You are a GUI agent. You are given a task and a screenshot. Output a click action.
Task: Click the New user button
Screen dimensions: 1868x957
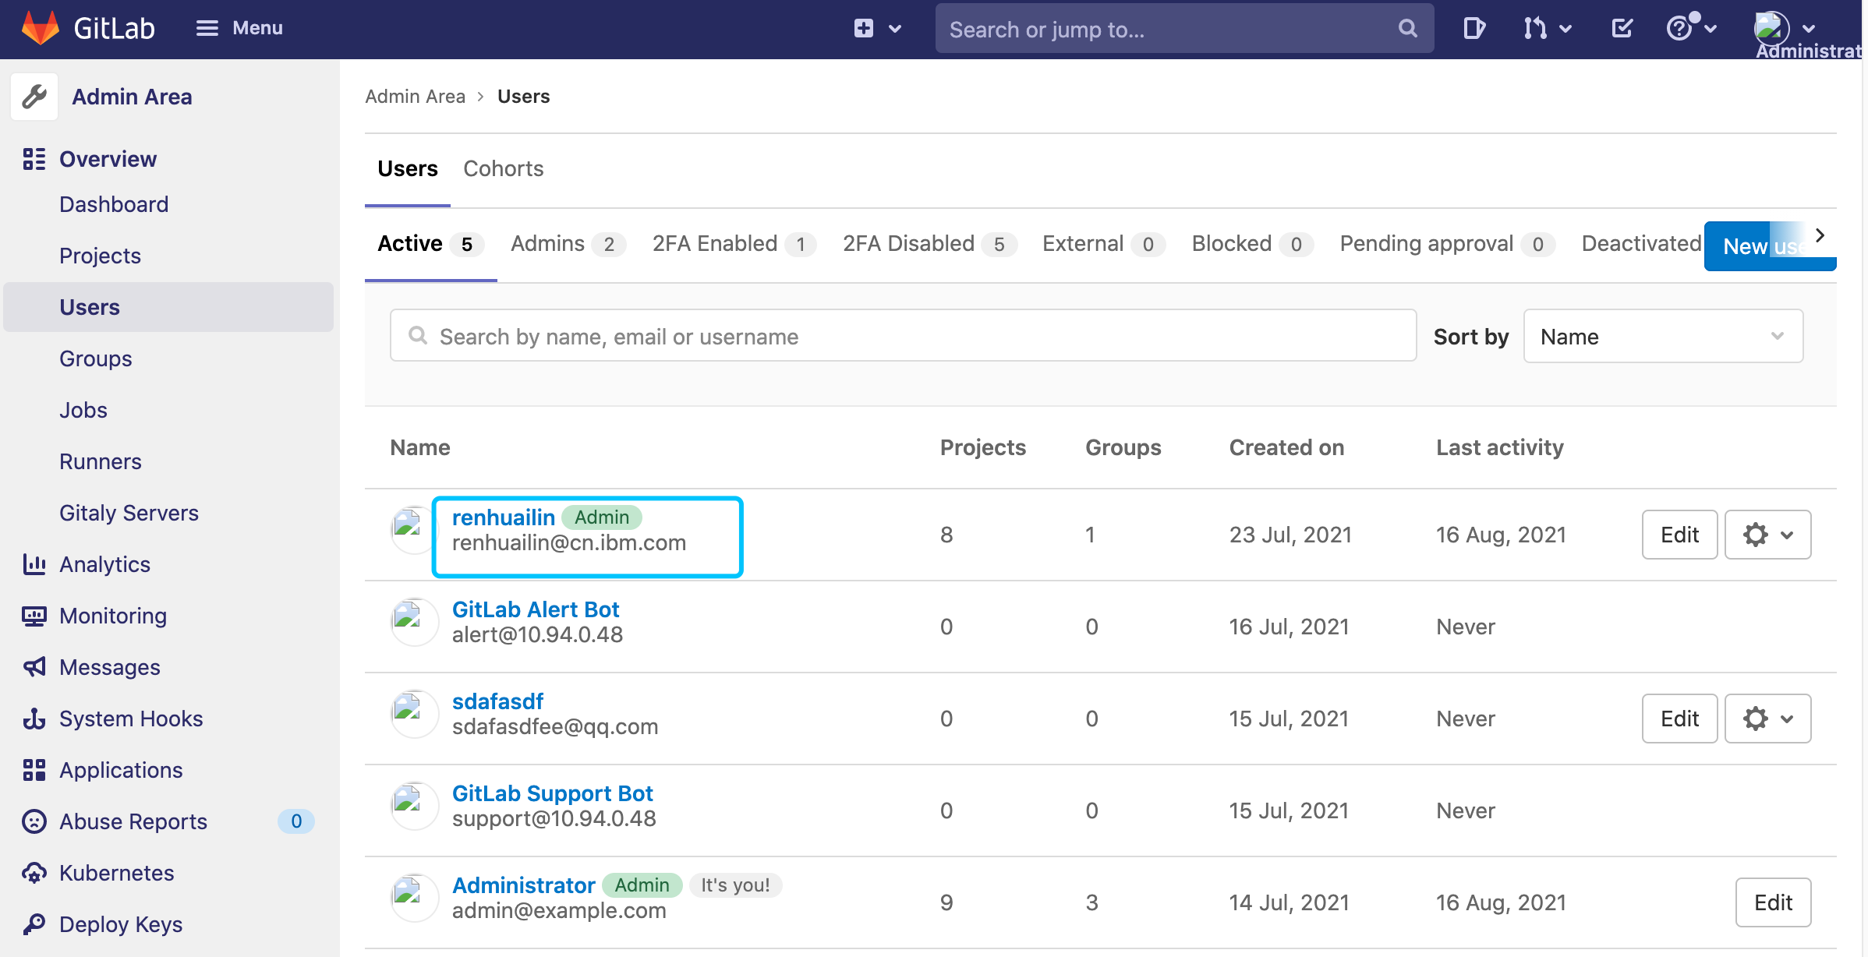pos(1770,246)
